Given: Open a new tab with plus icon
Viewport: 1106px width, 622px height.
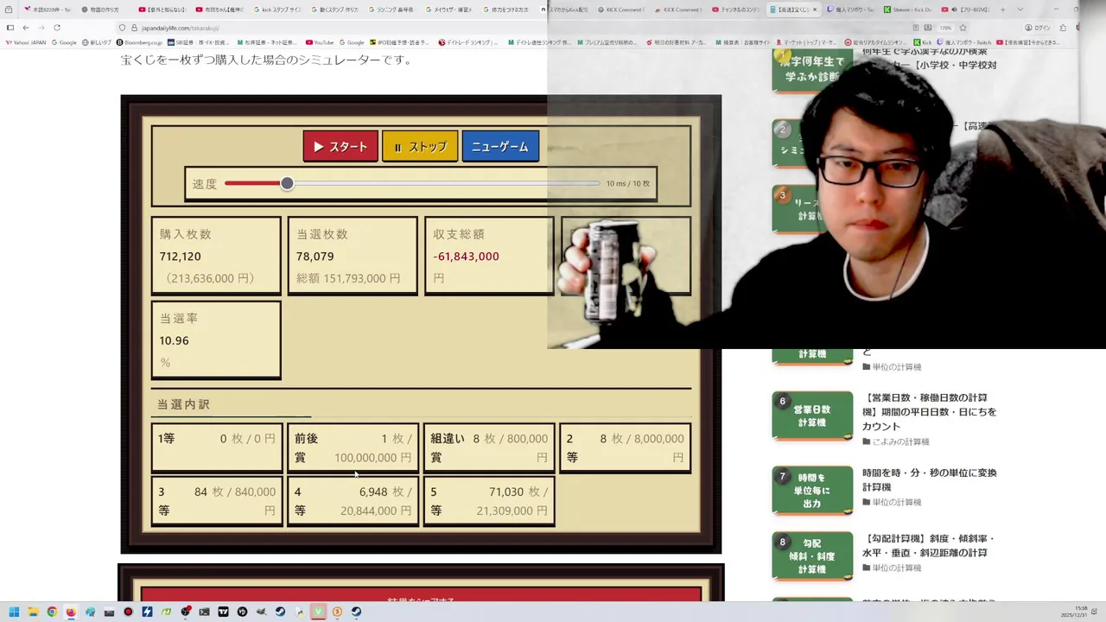Looking at the screenshot, I should pyautogui.click(x=1002, y=10).
